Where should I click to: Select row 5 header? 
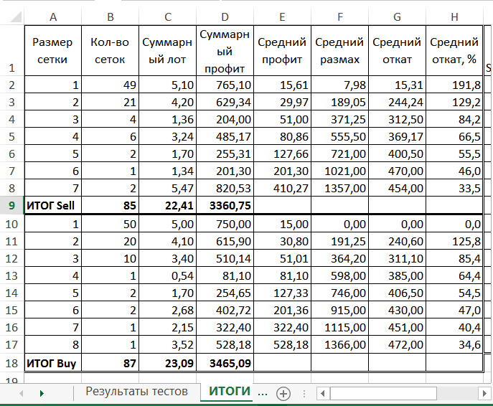point(11,137)
